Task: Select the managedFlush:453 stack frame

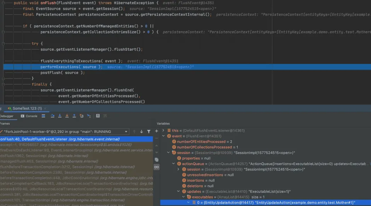Action: coord(77,161)
